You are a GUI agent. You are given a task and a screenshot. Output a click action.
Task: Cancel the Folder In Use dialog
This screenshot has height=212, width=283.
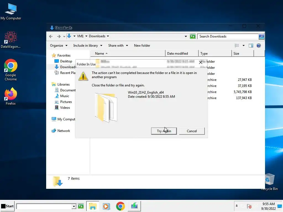pos(192,131)
